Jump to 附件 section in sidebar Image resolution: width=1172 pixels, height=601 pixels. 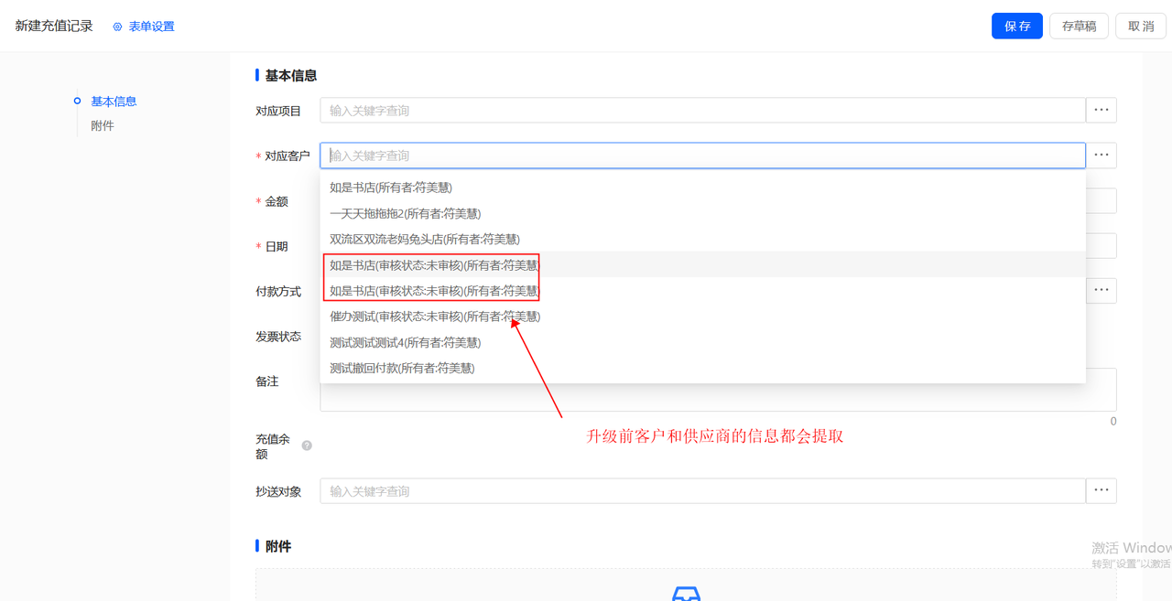103,126
